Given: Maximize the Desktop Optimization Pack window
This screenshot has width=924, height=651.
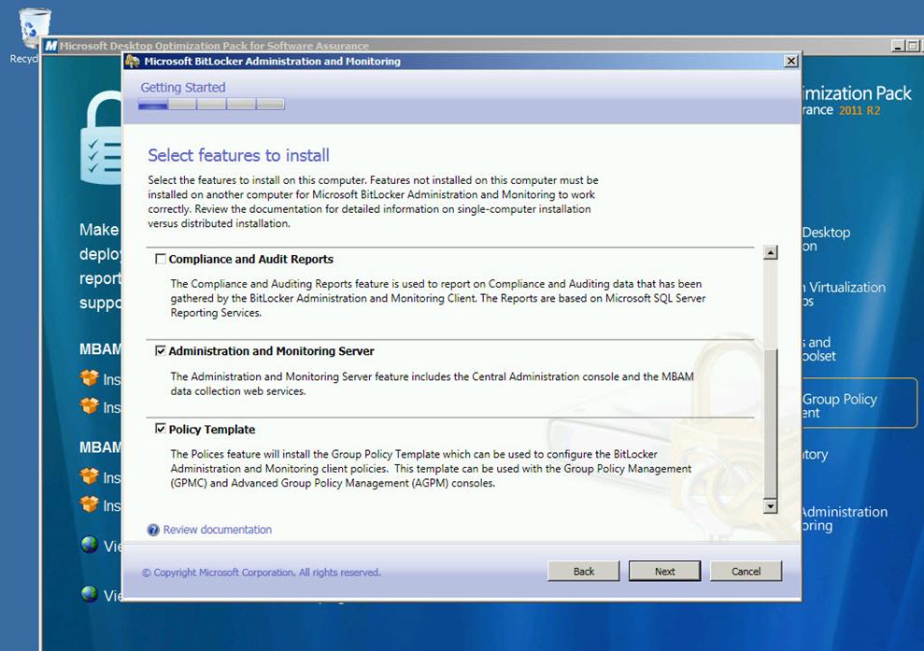Looking at the screenshot, I should (912, 46).
